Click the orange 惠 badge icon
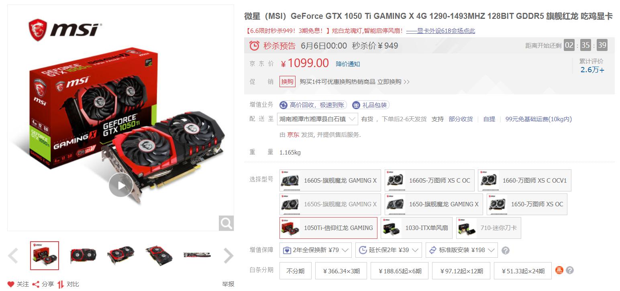This screenshot has width=620, height=291. pyautogui.click(x=559, y=270)
